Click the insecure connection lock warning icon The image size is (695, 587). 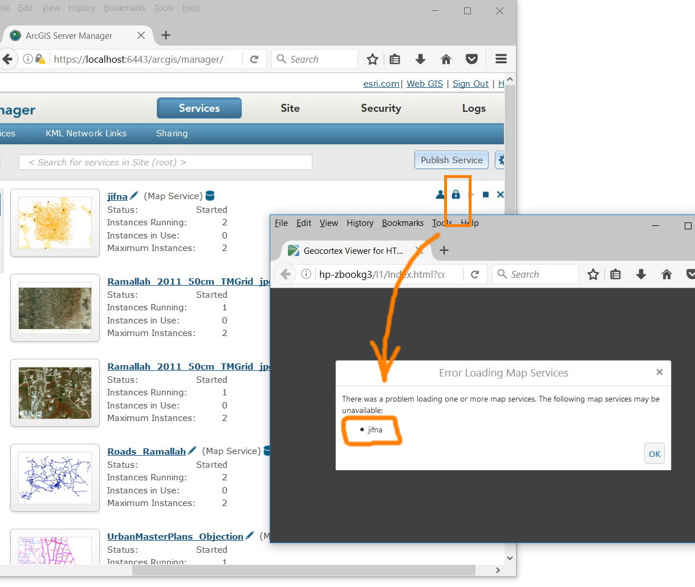click(40, 59)
